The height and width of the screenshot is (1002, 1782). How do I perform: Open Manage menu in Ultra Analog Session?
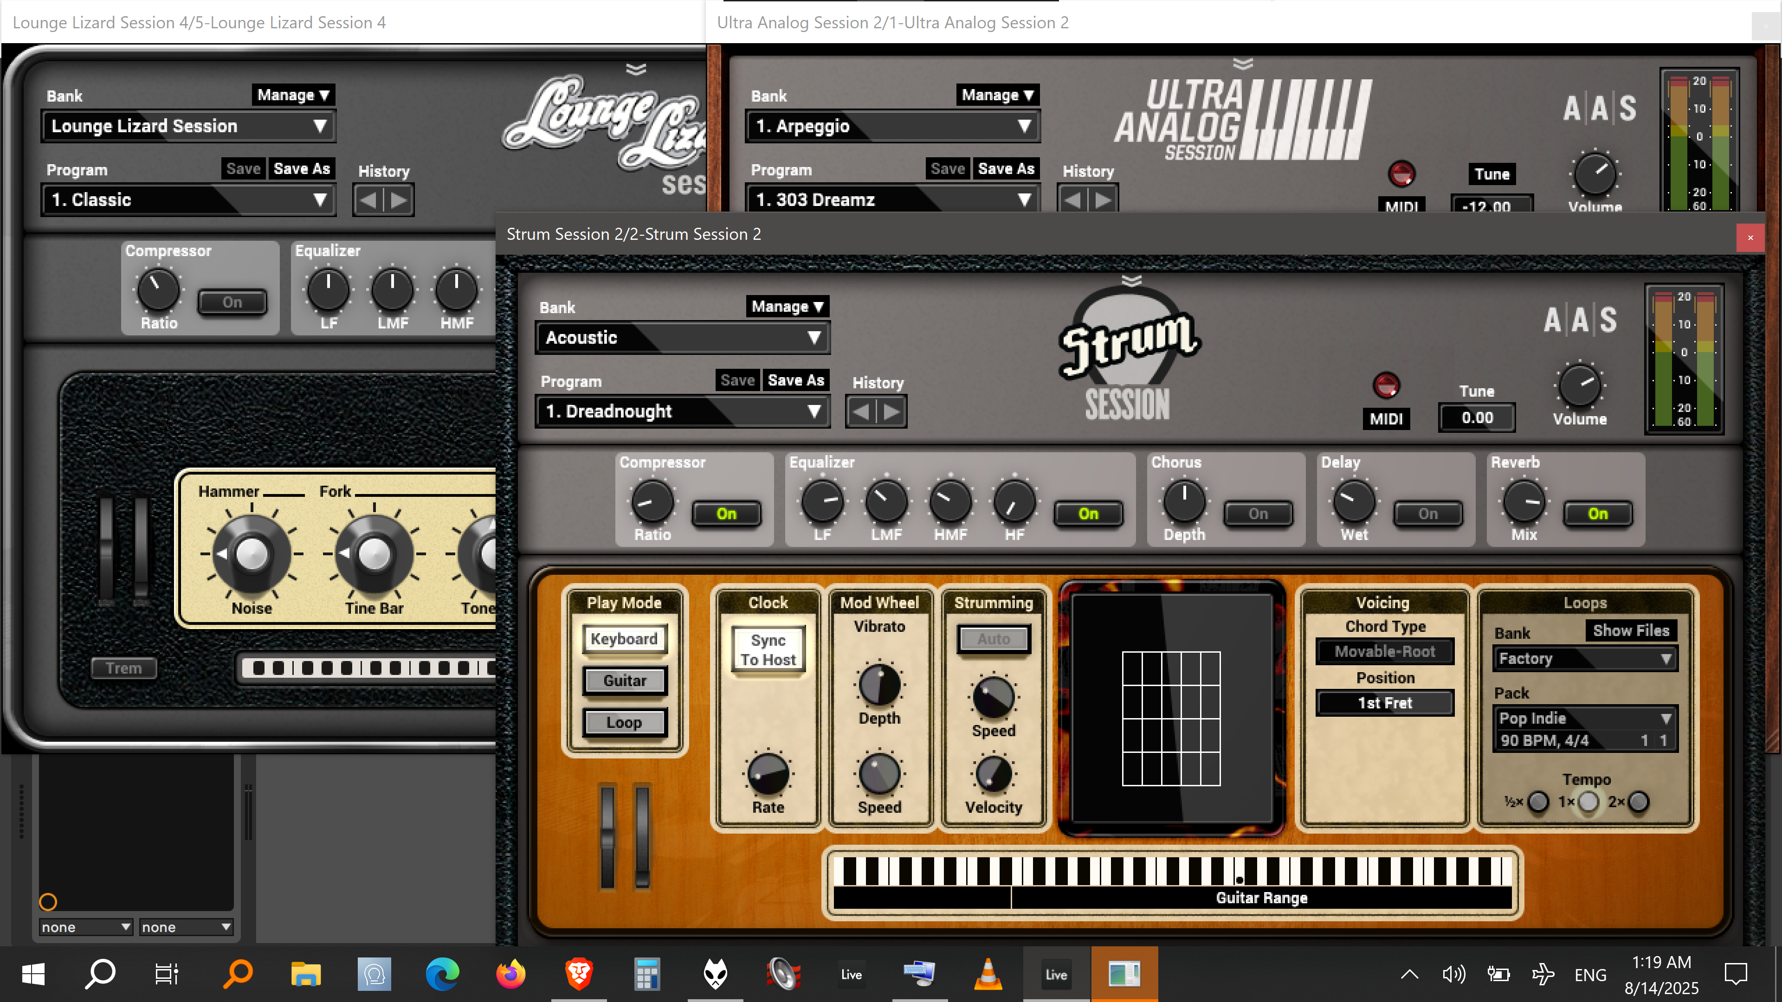click(998, 95)
